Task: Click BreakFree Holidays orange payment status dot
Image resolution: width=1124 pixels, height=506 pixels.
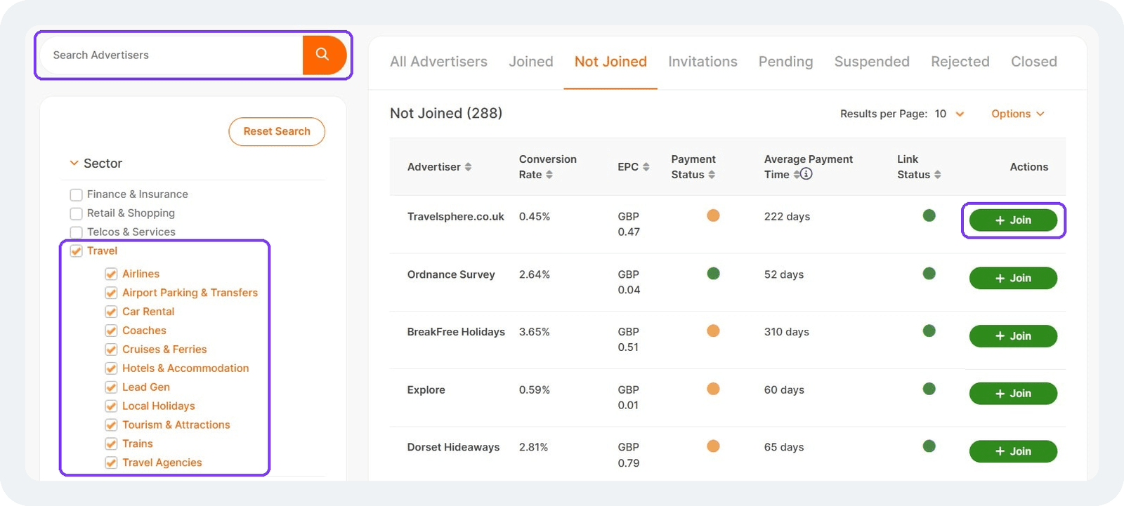Action: (713, 331)
